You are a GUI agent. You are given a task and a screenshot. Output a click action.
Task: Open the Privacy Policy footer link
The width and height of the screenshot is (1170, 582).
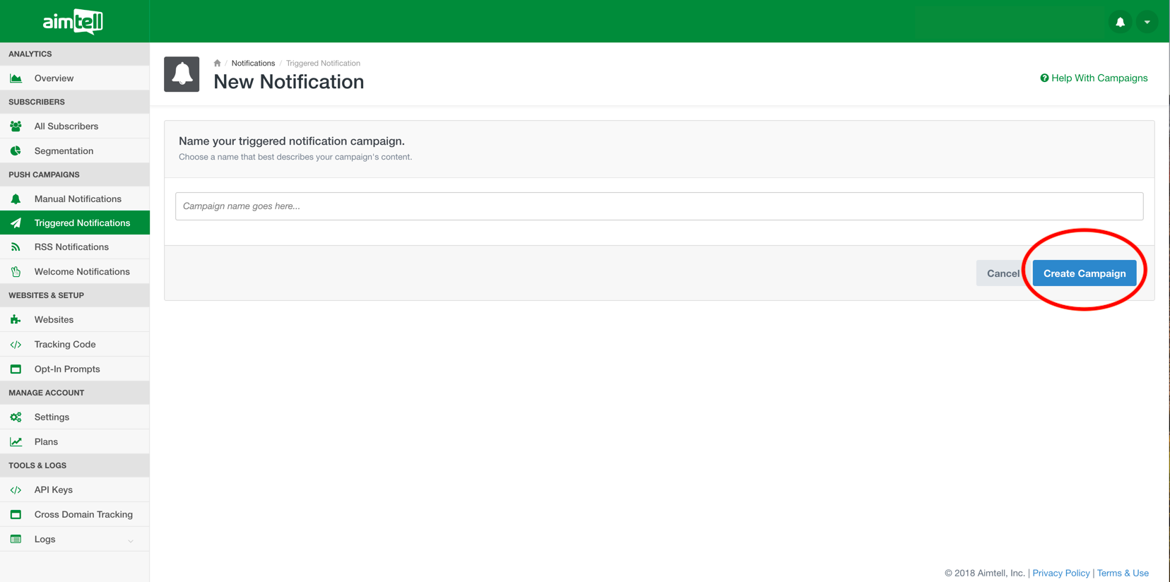click(x=1060, y=573)
